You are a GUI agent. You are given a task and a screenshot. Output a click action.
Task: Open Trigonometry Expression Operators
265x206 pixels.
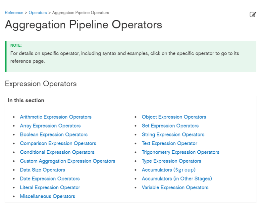(181, 152)
